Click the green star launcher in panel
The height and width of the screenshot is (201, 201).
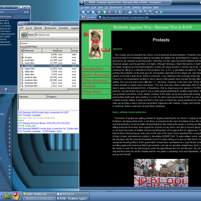tap(8, 196)
